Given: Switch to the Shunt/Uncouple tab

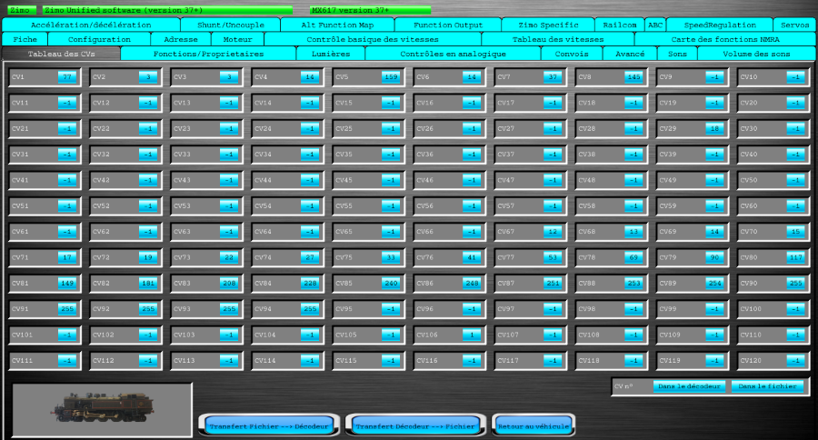Looking at the screenshot, I should pyautogui.click(x=231, y=25).
